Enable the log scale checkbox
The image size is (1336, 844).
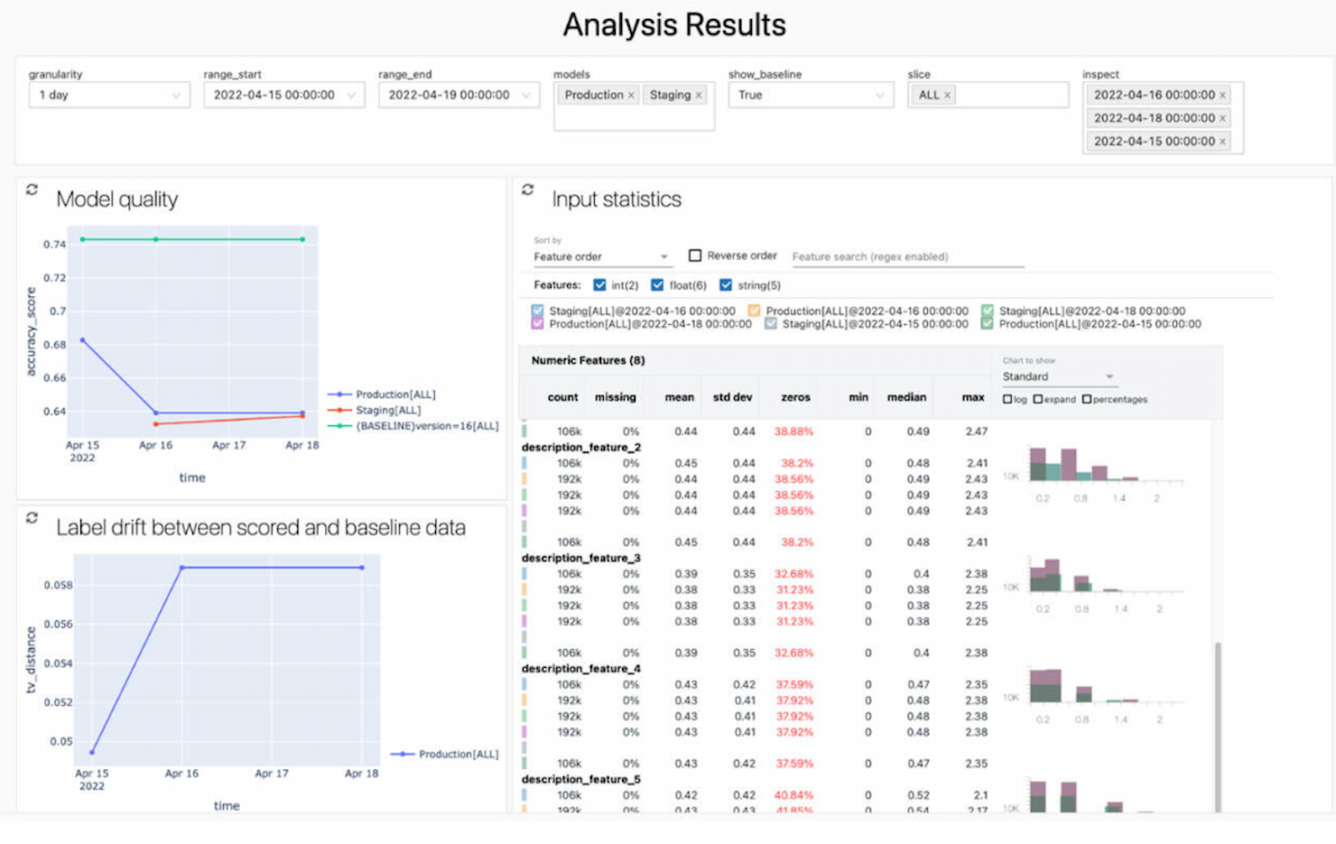click(x=1007, y=398)
